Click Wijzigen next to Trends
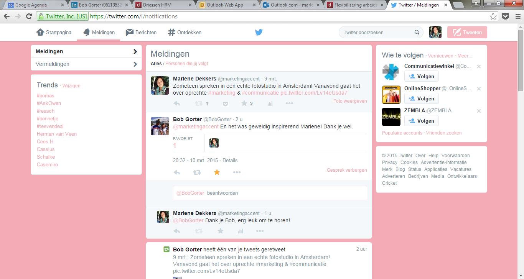Viewport: 524px width, 279px height. pos(71,86)
